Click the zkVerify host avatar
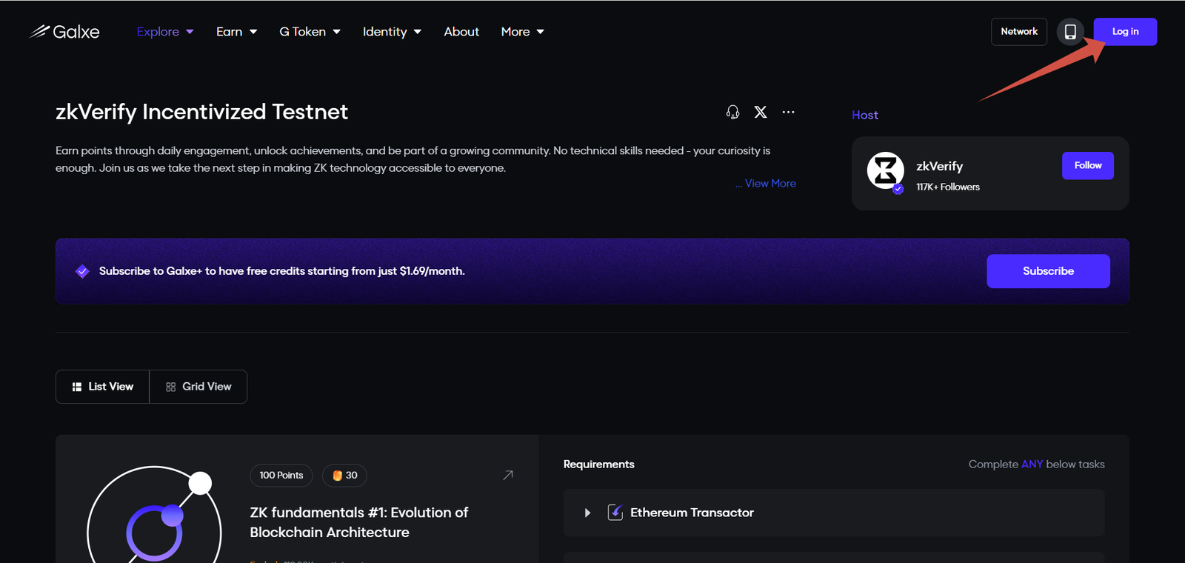The width and height of the screenshot is (1185, 563). (x=885, y=170)
